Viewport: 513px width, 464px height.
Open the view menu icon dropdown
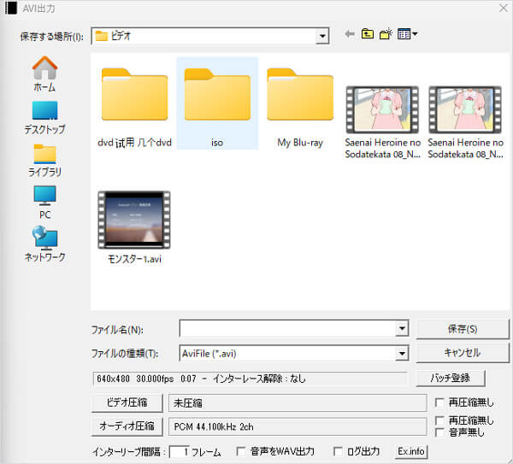tap(408, 34)
